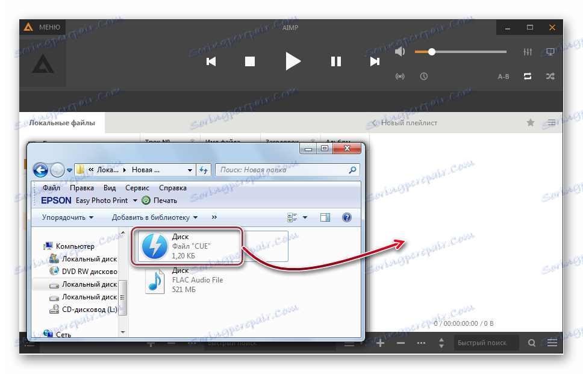Open the Сервис menu
The image size is (583, 374).
click(x=137, y=188)
